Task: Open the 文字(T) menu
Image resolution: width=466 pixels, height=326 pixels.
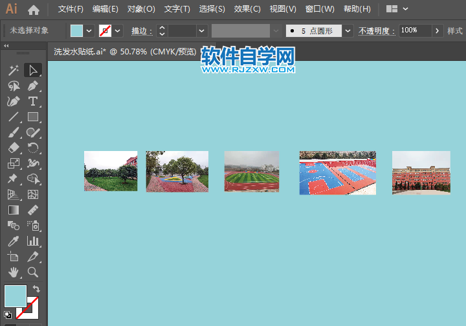Action: [x=177, y=9]
